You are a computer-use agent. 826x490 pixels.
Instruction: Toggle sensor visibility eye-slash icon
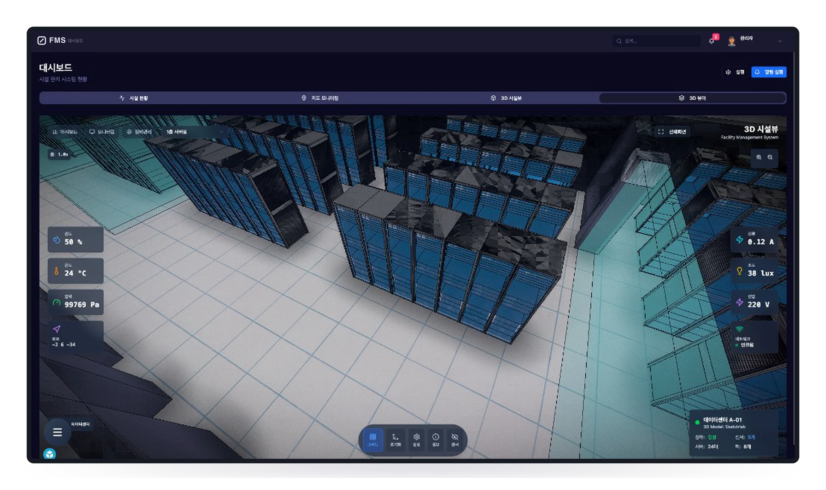455,440
